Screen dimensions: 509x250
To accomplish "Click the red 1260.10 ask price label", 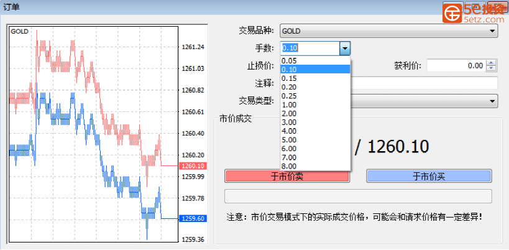I will coord(193,166).
